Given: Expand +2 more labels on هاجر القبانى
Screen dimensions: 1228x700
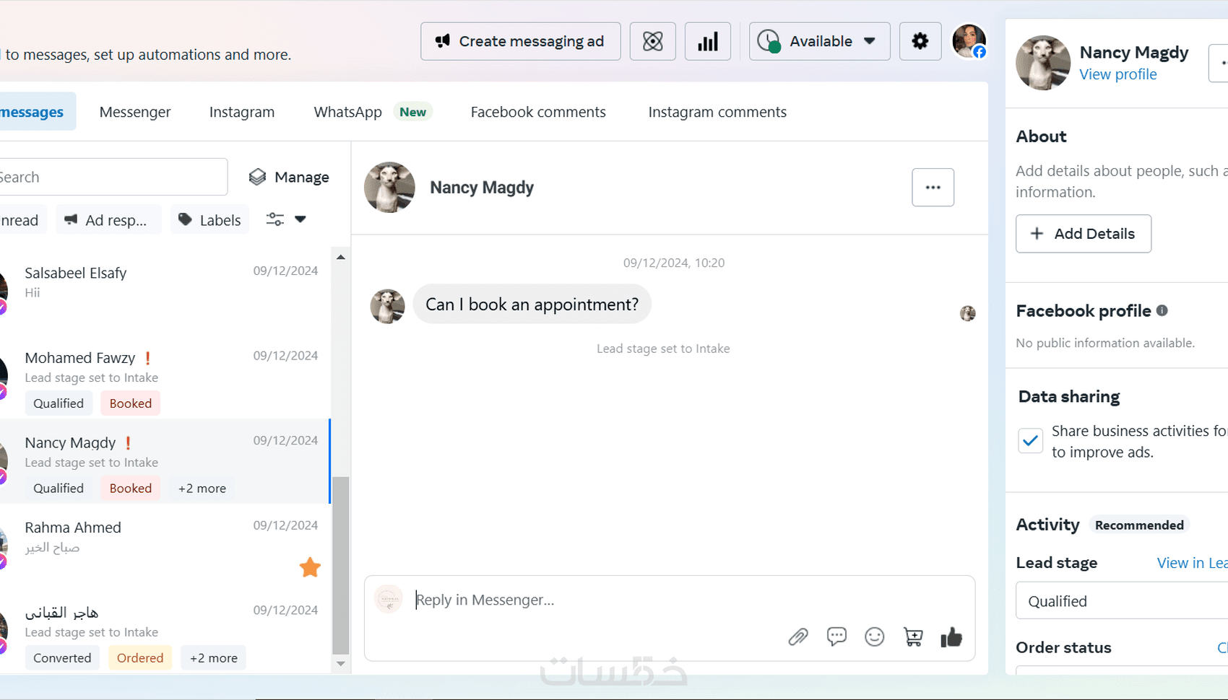Looking at the screenshot, I should (214, 658).
